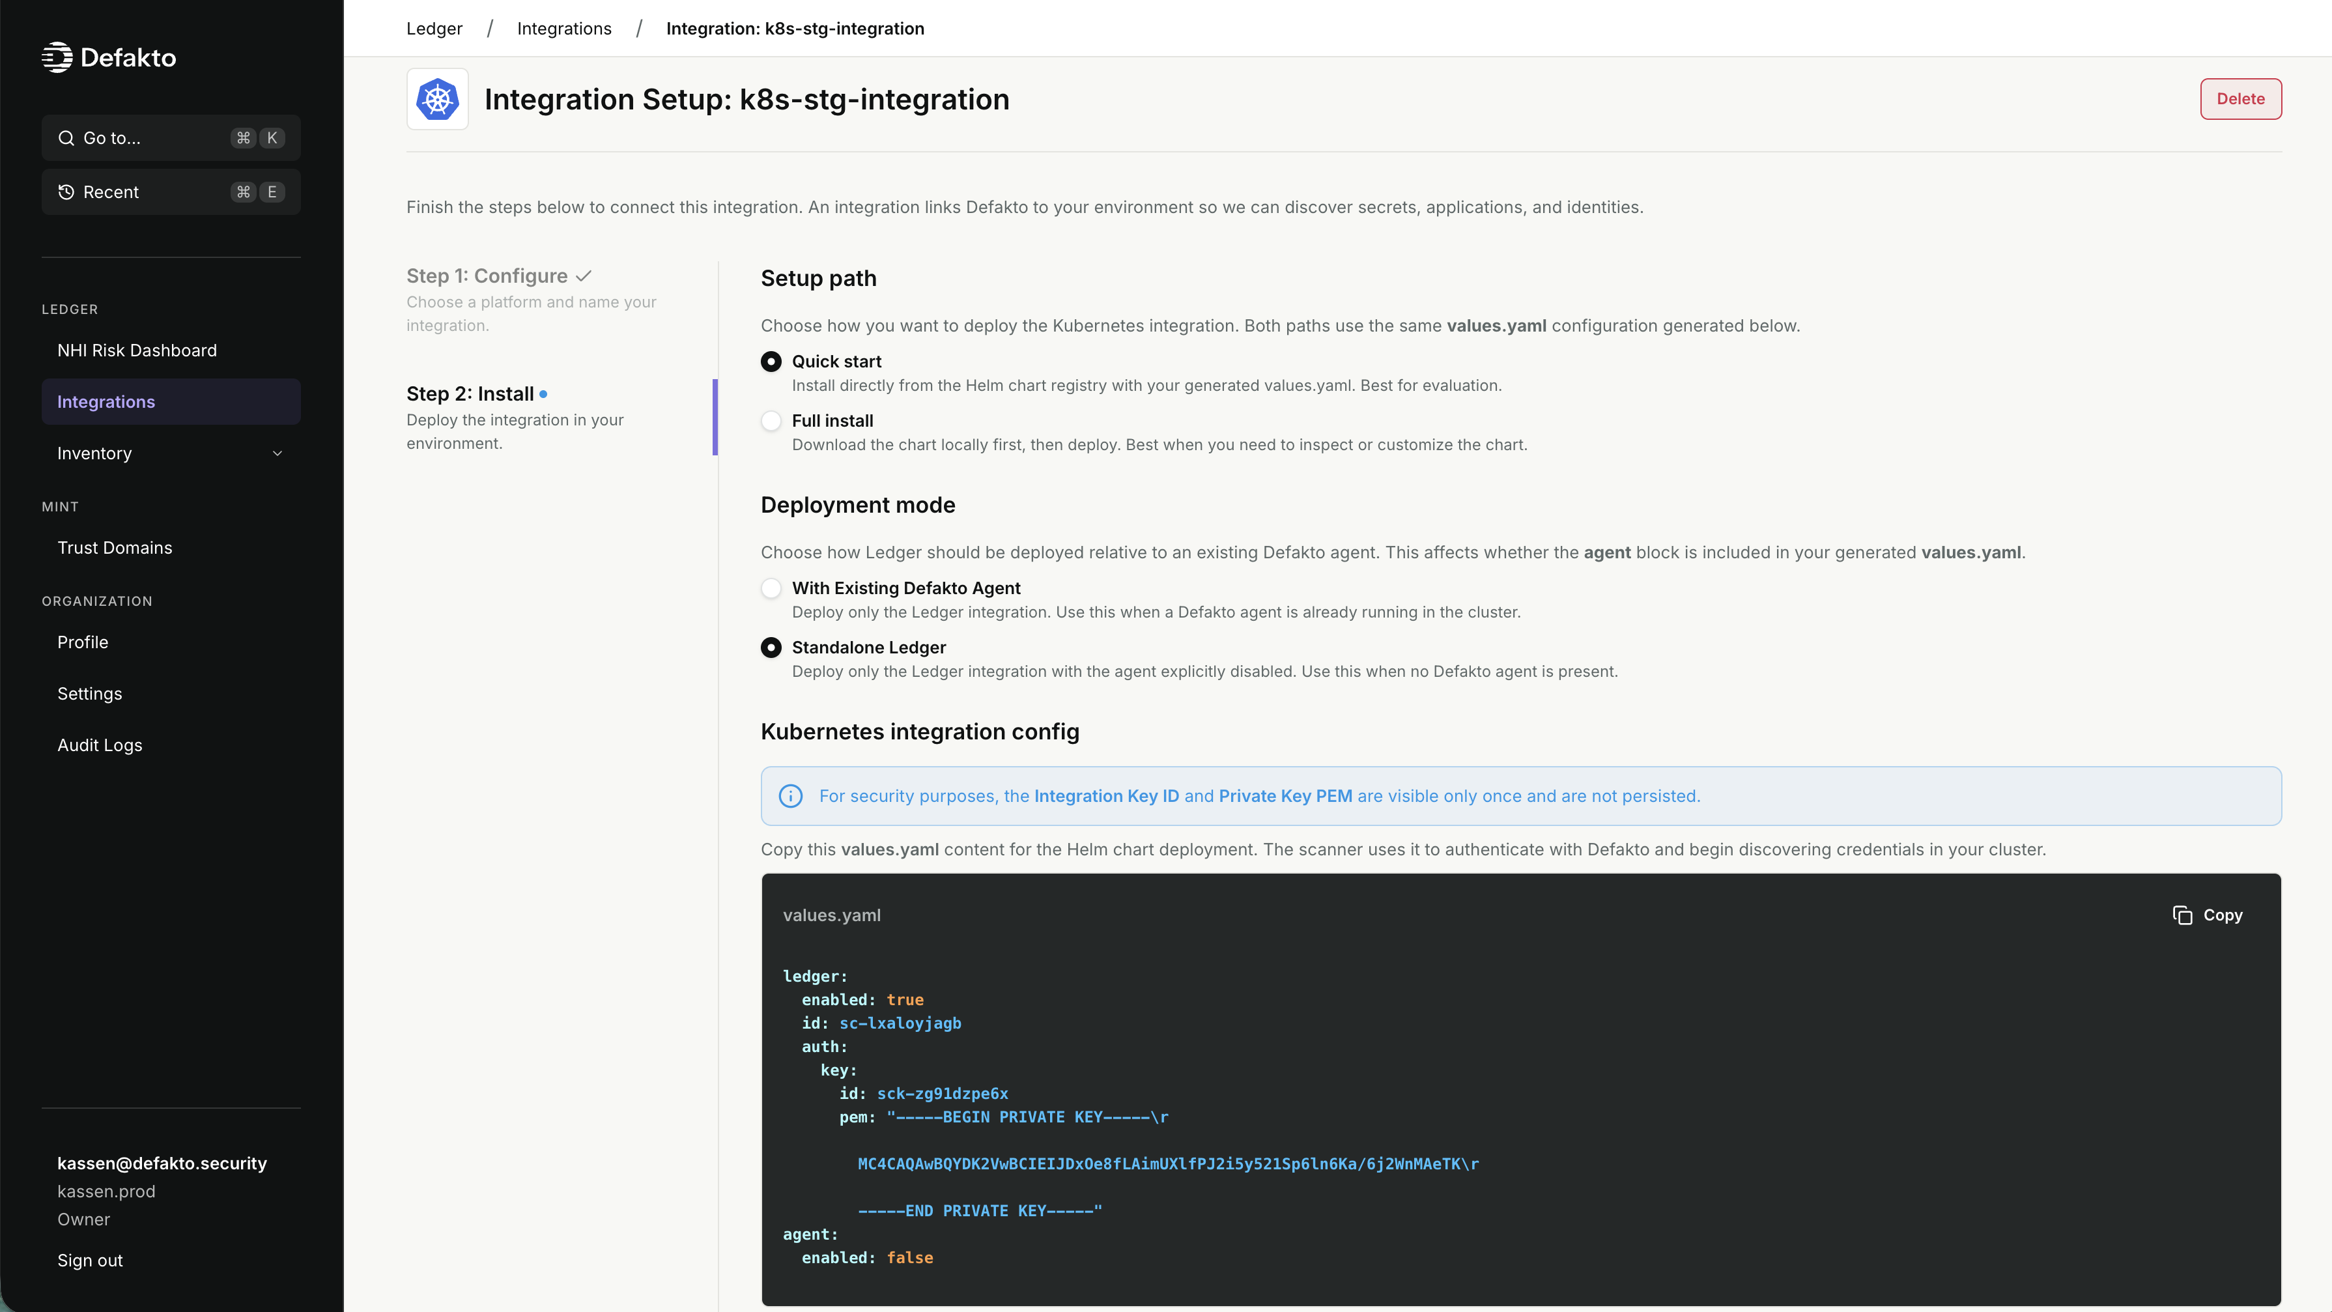Click the ledger id value sc-lxaloyjagb
The height and width of the screenshot is (1312, 2332).
[x=900, y=1023]
